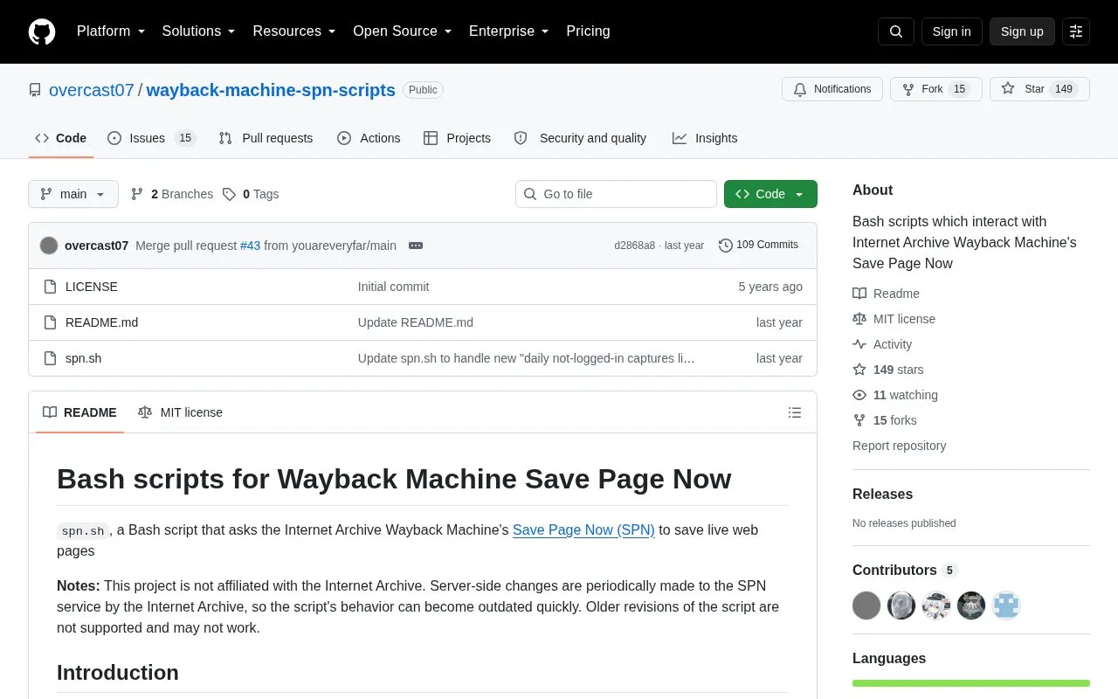The height and width of the screenshot is (699, 1118).
Task: Open the appearance settings icon in header
Action: point(1076,31)
